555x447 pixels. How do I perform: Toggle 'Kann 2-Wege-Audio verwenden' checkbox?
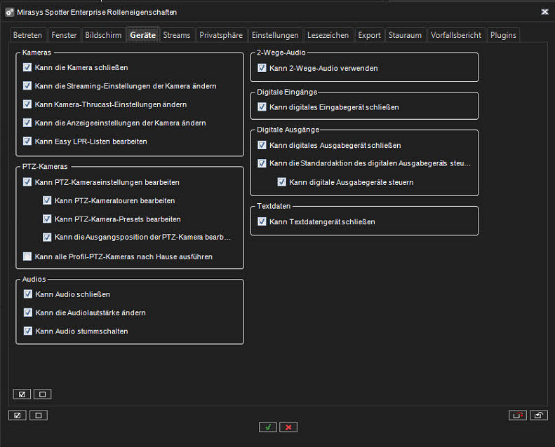(262, 68)
